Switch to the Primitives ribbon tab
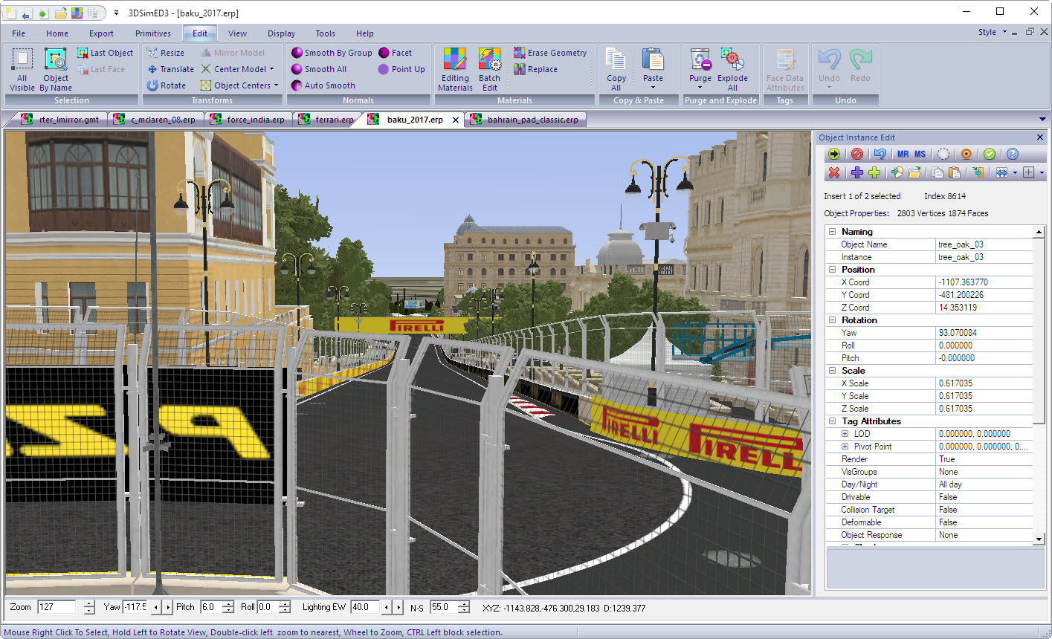 [x=153, y=33]
